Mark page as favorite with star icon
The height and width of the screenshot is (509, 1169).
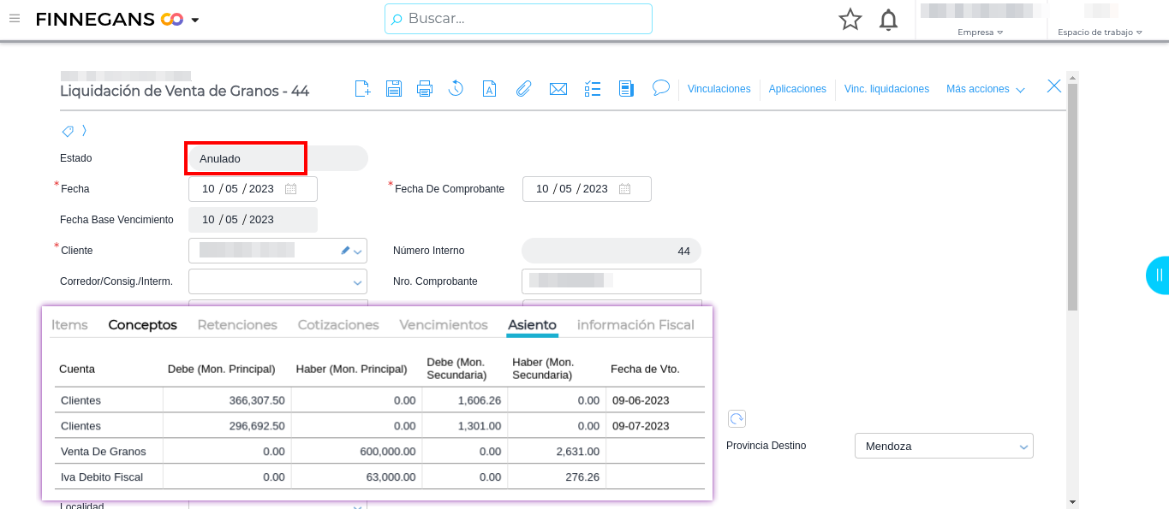[x=850, y=20]
